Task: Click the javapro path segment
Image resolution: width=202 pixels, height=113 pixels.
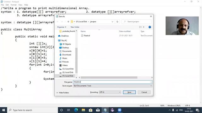Action: (x=93, y=22)
